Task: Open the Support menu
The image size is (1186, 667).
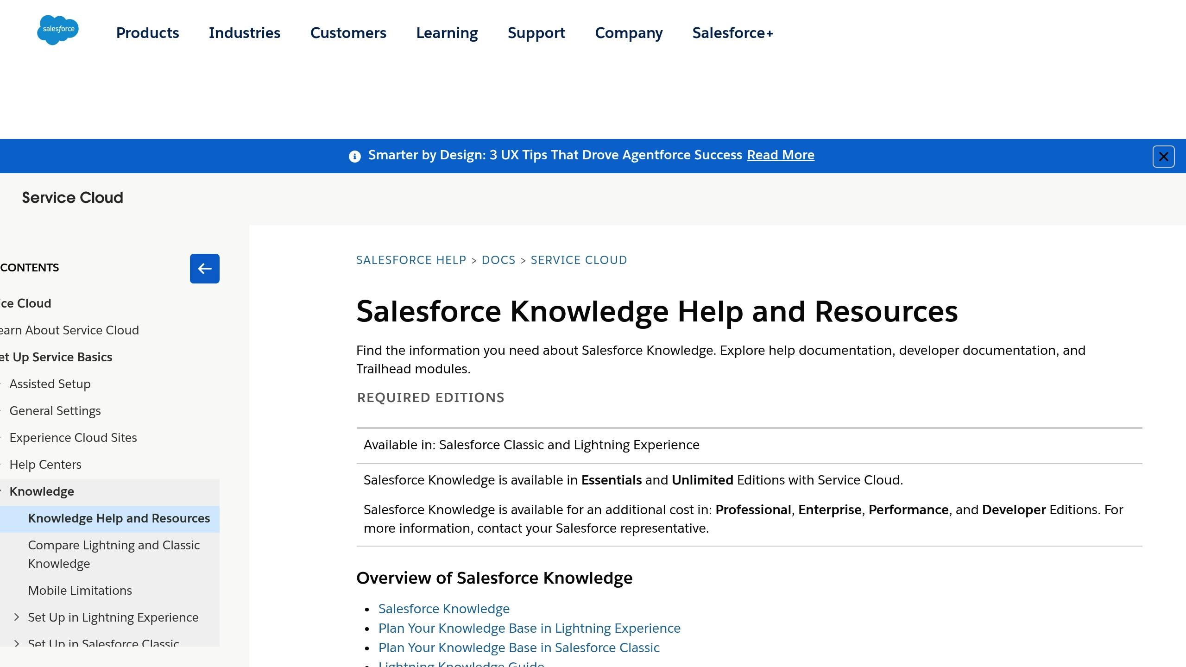Action: coord(536,33)
